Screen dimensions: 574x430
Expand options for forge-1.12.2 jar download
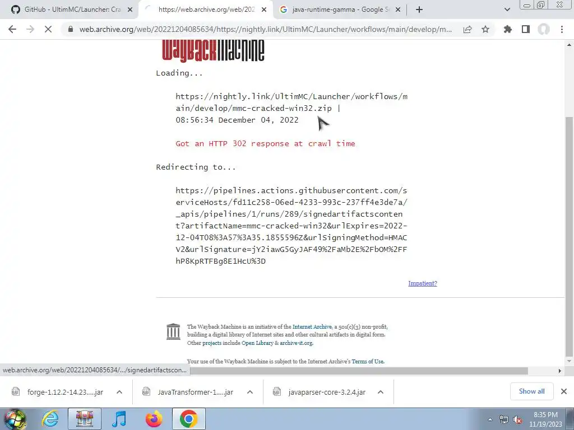(x=119, y=392)
